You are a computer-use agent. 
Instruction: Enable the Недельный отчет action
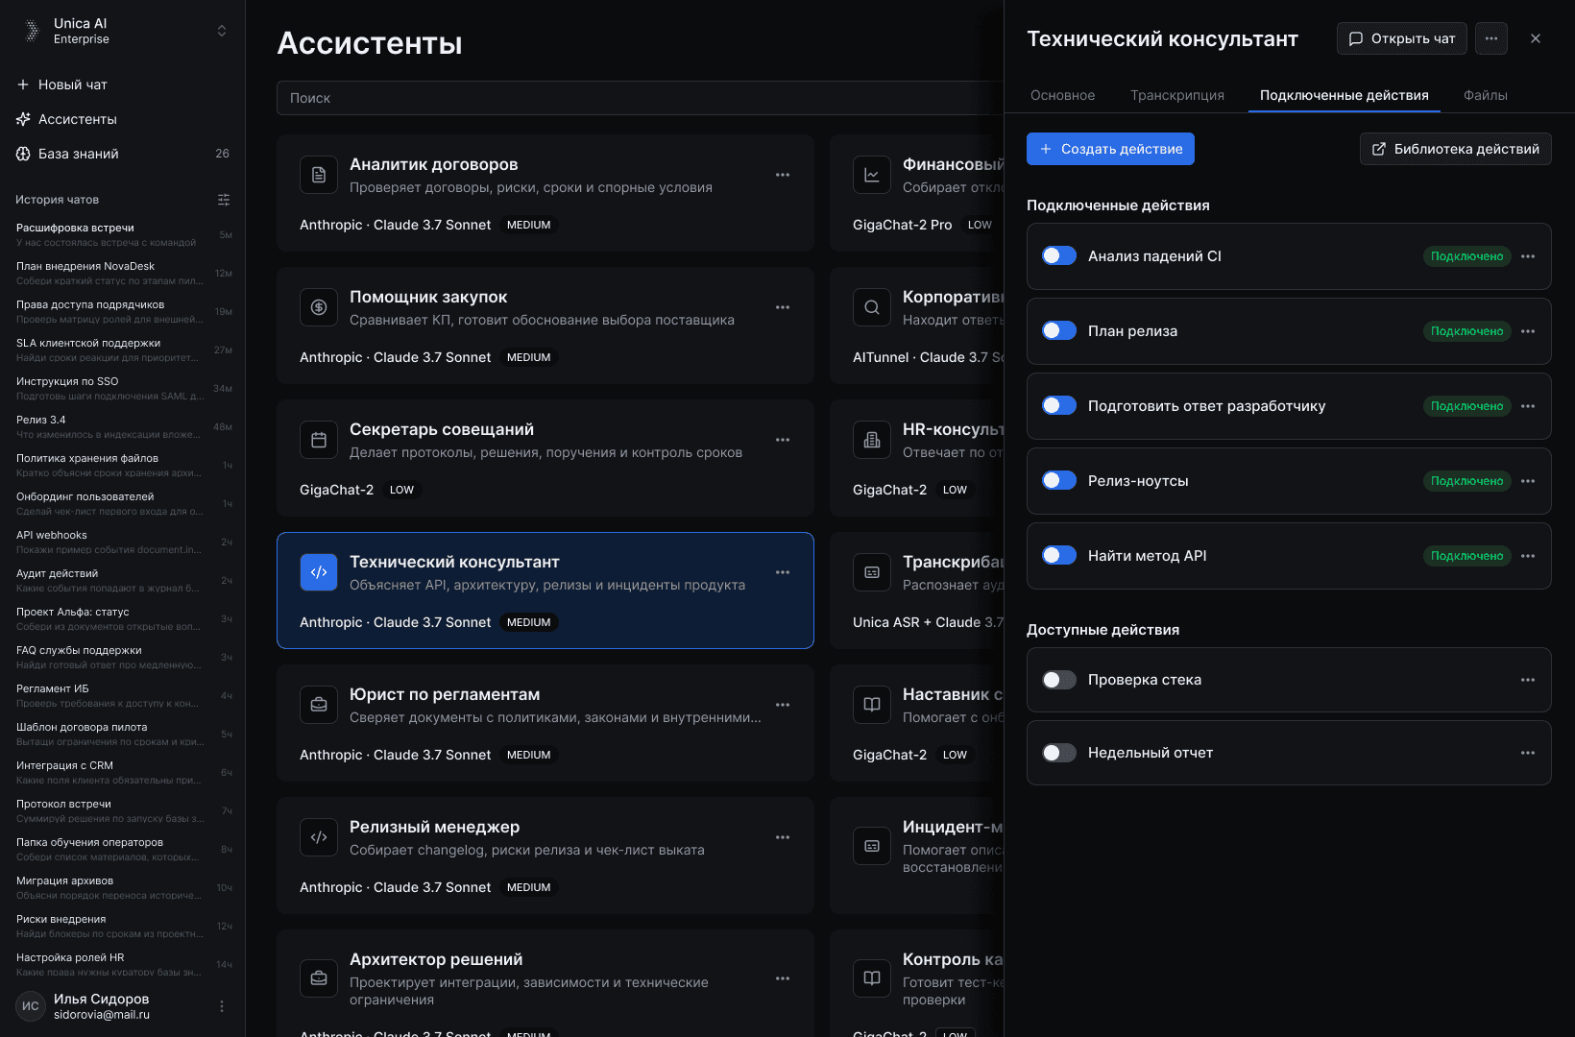(x=1059, y=753)
